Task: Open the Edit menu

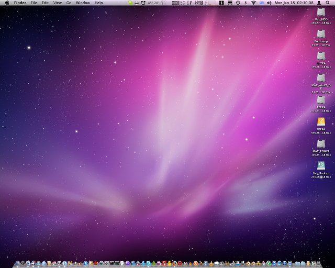Action: pos(45,3)
